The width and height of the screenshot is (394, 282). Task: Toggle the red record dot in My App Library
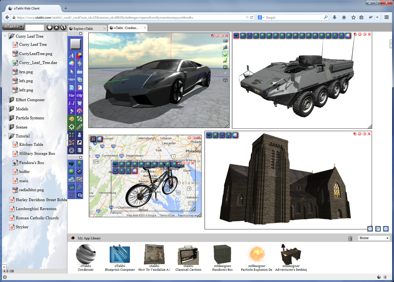click(73, 238)
